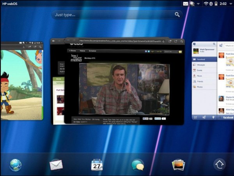Screen dimensions: 234x176
Task: Expand the Shows menu on the CBS page
Action: pyautogui.click(x=73, y=51)
